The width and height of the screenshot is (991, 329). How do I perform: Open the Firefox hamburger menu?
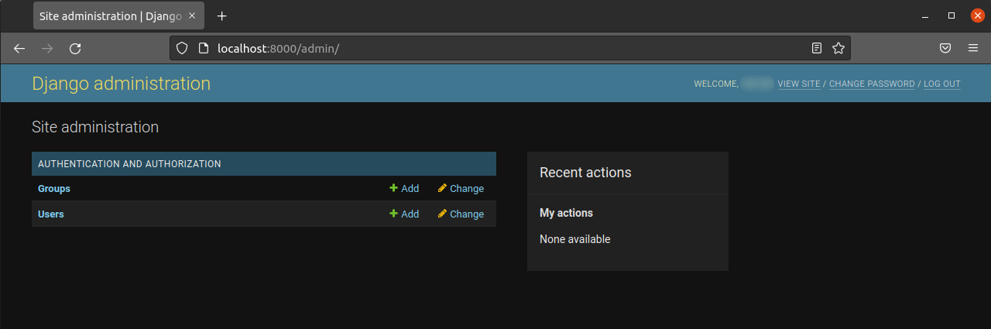tap(973, 48)
